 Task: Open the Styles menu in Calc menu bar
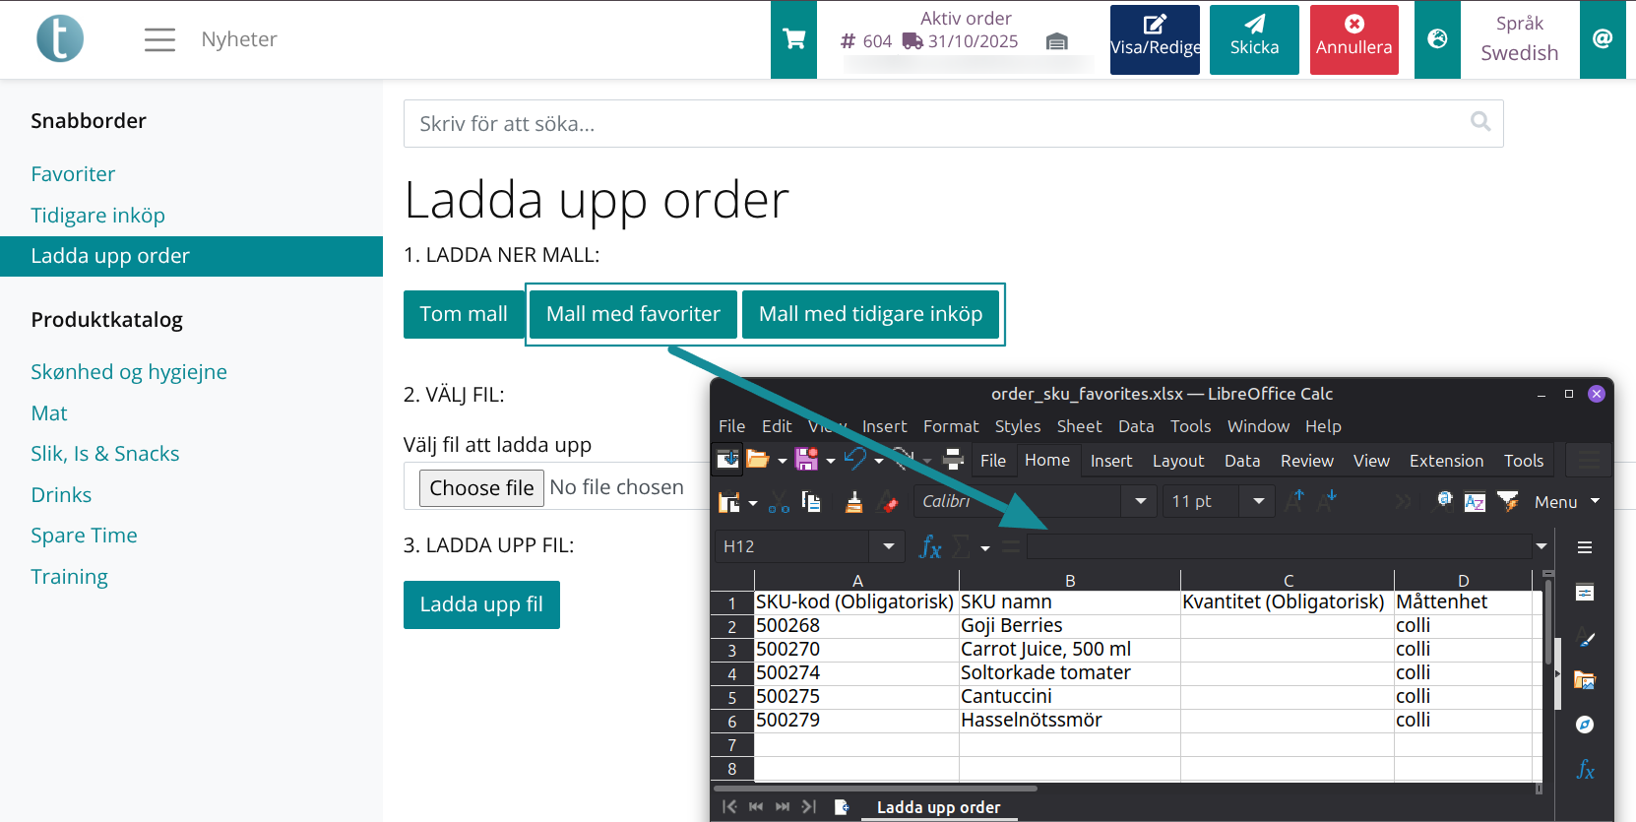coord(1017,426)
